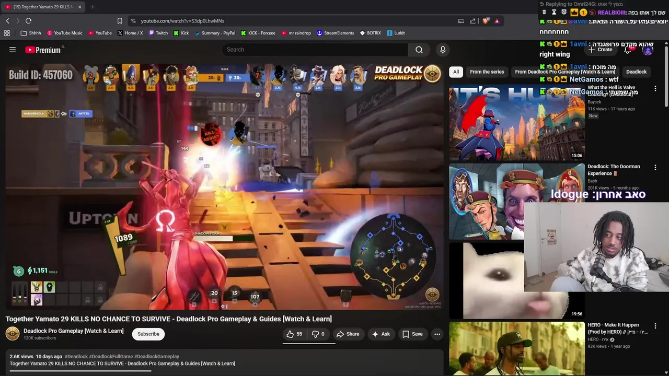The height and width of the screenshot is (376, 669).
Task: Open the Home / X bookmark
Action: pyautogui.click(x=130, y=33)
